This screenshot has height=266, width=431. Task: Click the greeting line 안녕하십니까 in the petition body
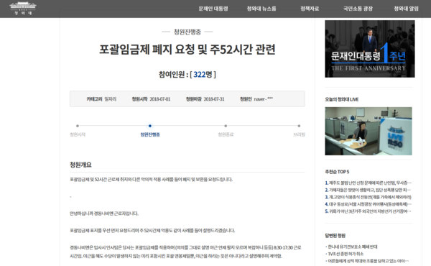[104, 214]
